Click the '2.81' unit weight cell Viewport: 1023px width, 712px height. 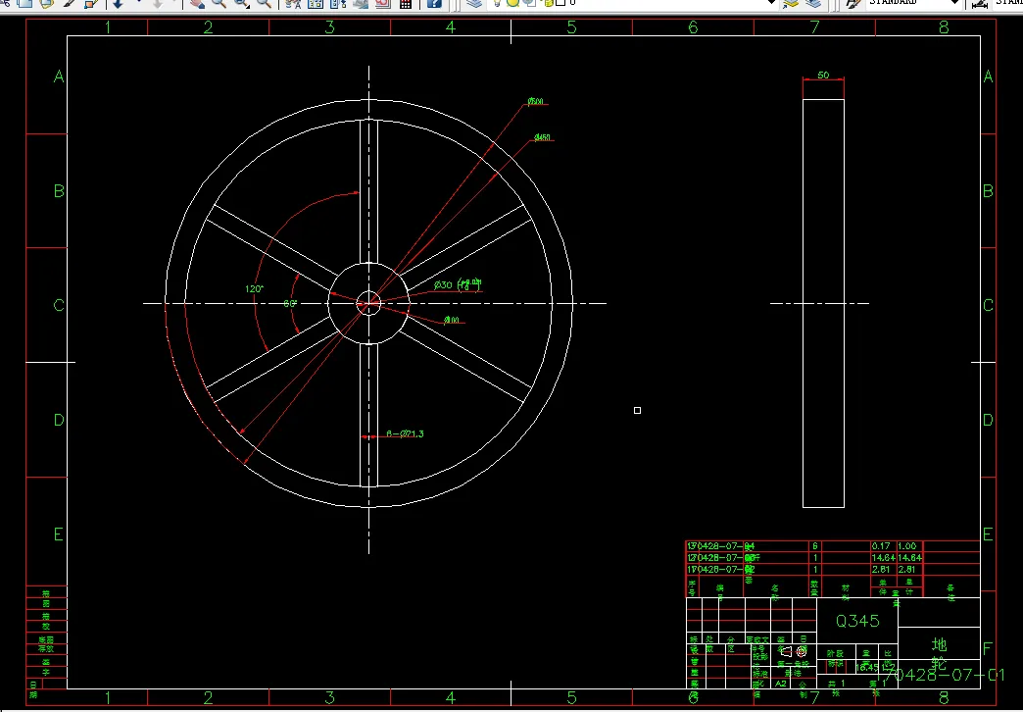[x=881, y=569]
